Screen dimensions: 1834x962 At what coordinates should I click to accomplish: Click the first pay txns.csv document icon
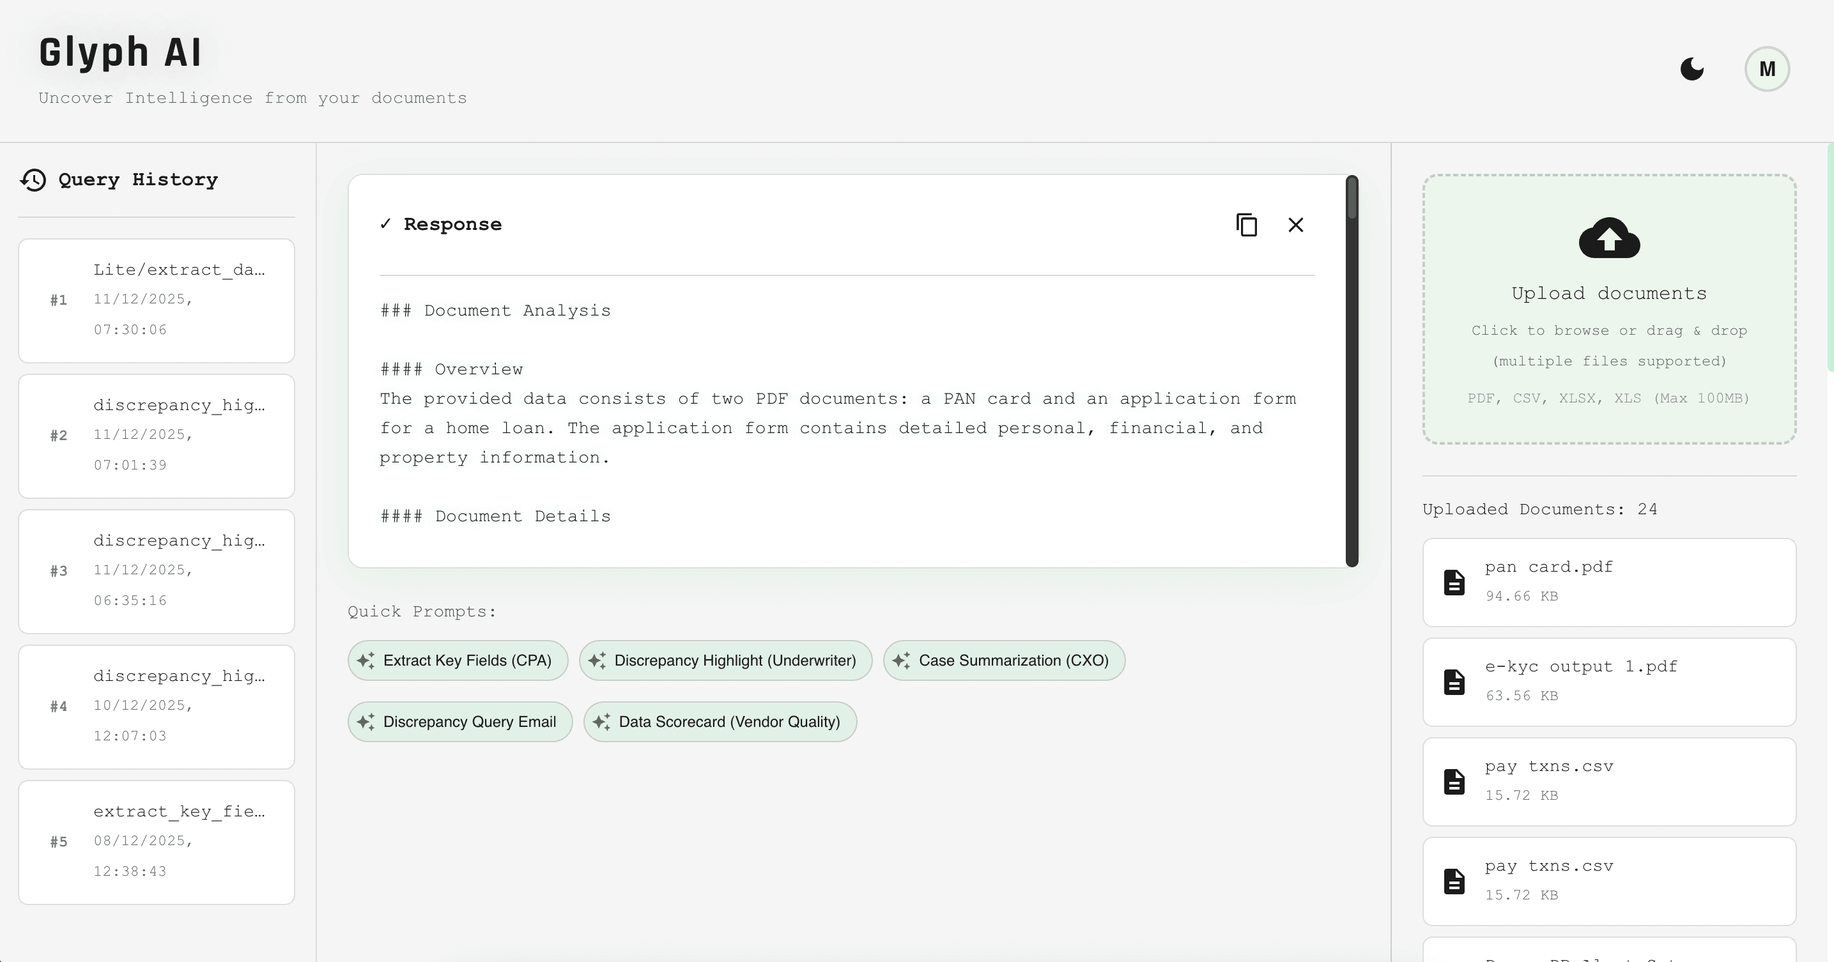point(1454,781)
